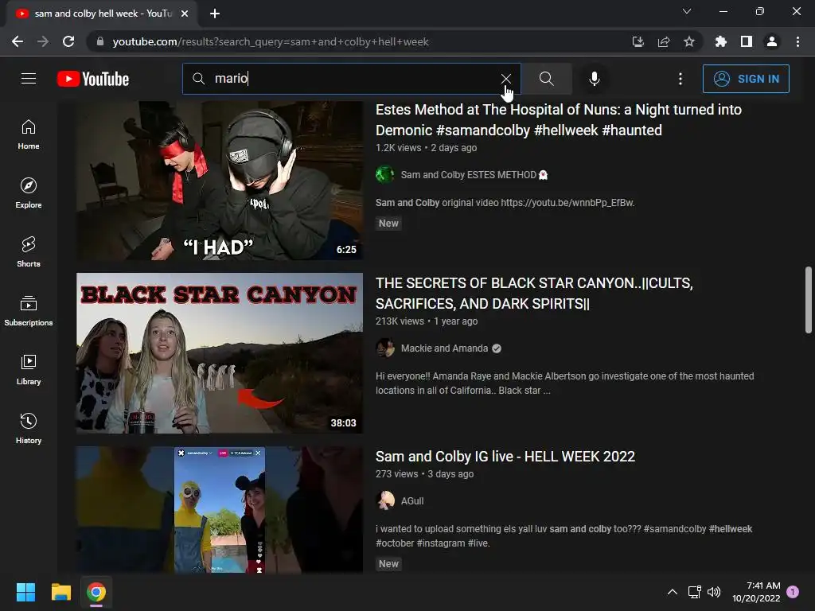Go to Home in the sidebar

[x=29, y=134]
